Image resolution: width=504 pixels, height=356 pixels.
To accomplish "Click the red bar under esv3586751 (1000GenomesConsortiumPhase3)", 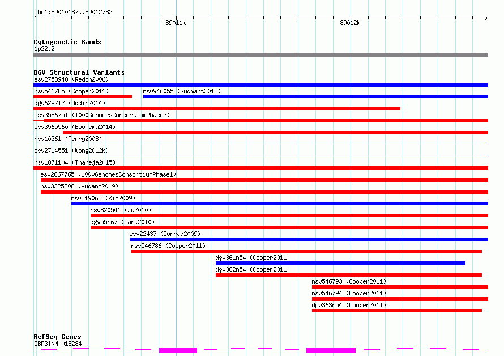I will [266, 121].
